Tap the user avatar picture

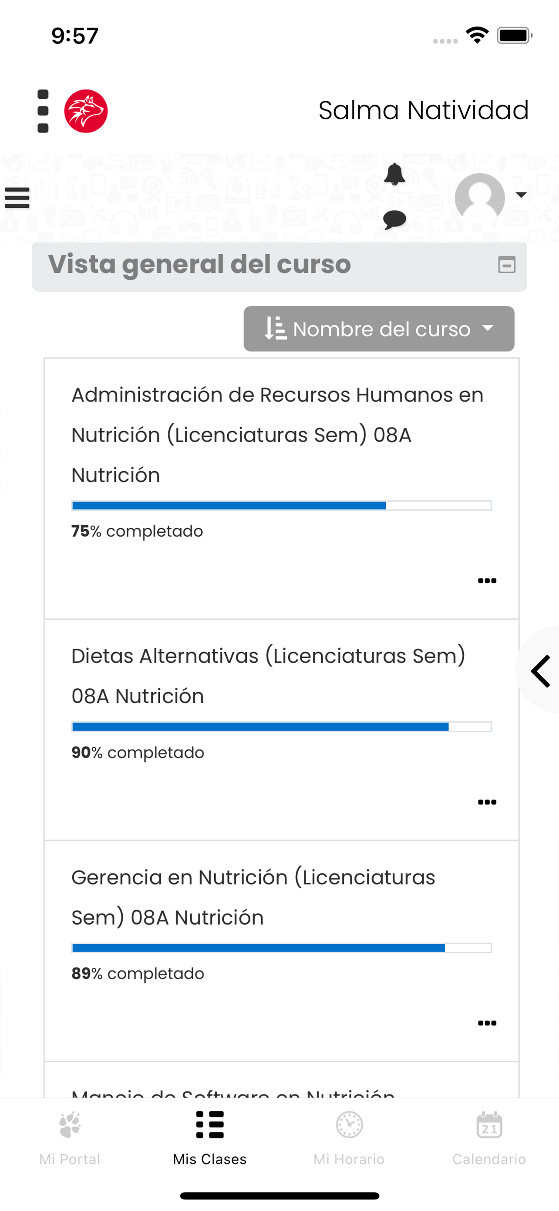tap(480, 197)
